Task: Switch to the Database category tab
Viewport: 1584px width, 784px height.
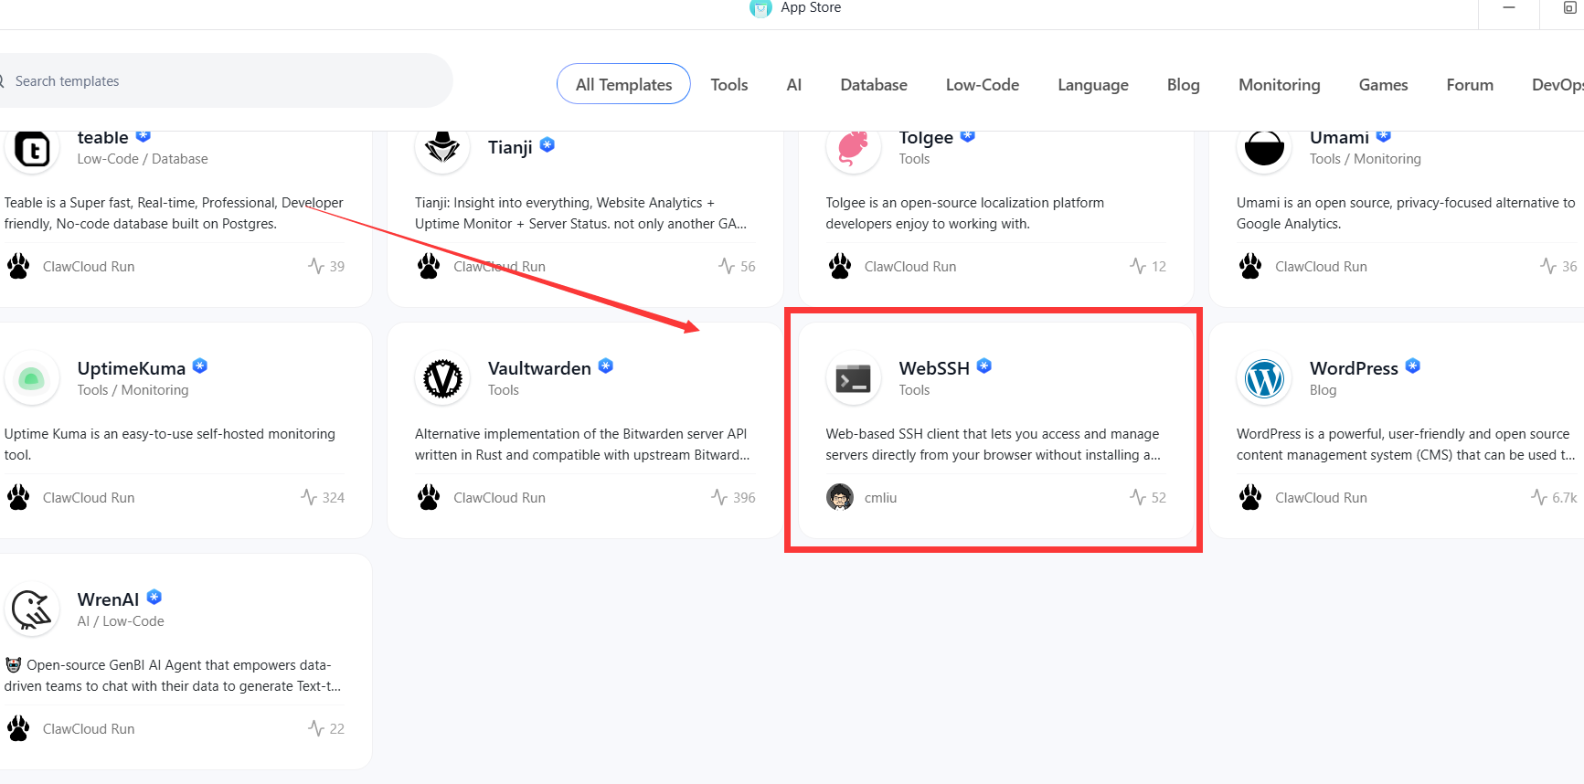Action: (x=873, y=84)
